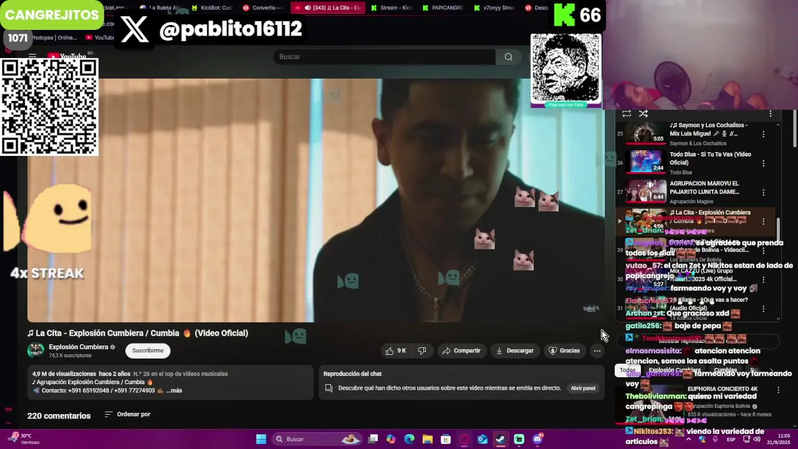Open more actions ellipsis under video
The height and width of the screenshot is (449, 798).
[x=597, y=351]
